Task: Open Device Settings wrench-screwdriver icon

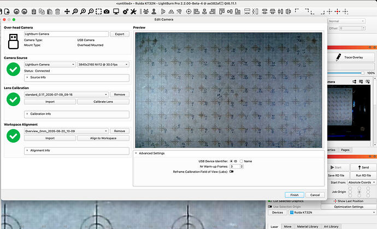Action: pos(133,11)
